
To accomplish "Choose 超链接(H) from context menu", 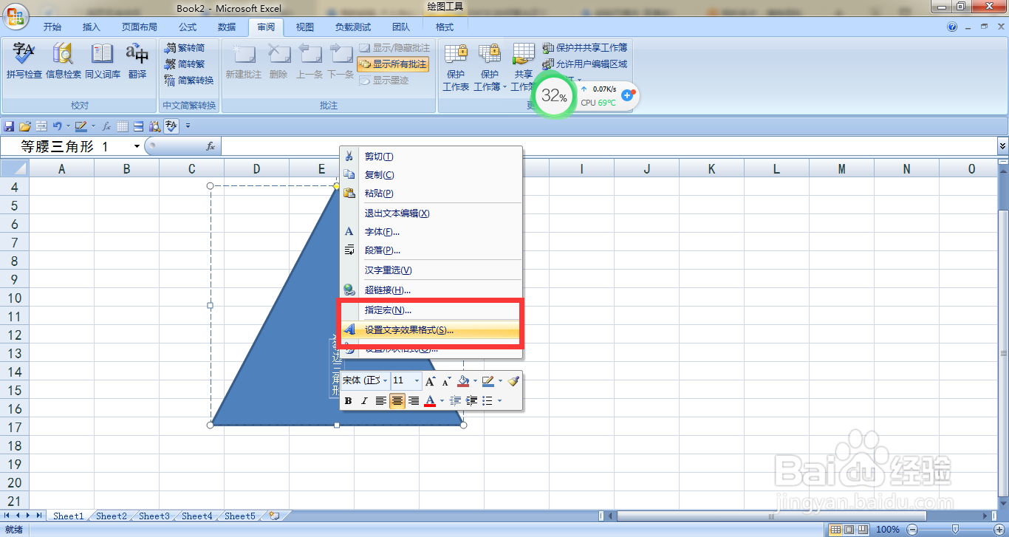I will point(431,290).
